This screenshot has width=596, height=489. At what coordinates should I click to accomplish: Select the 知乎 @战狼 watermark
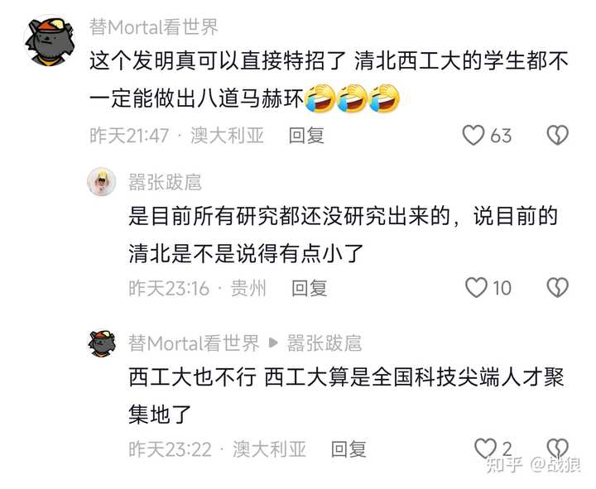(533, 464)
